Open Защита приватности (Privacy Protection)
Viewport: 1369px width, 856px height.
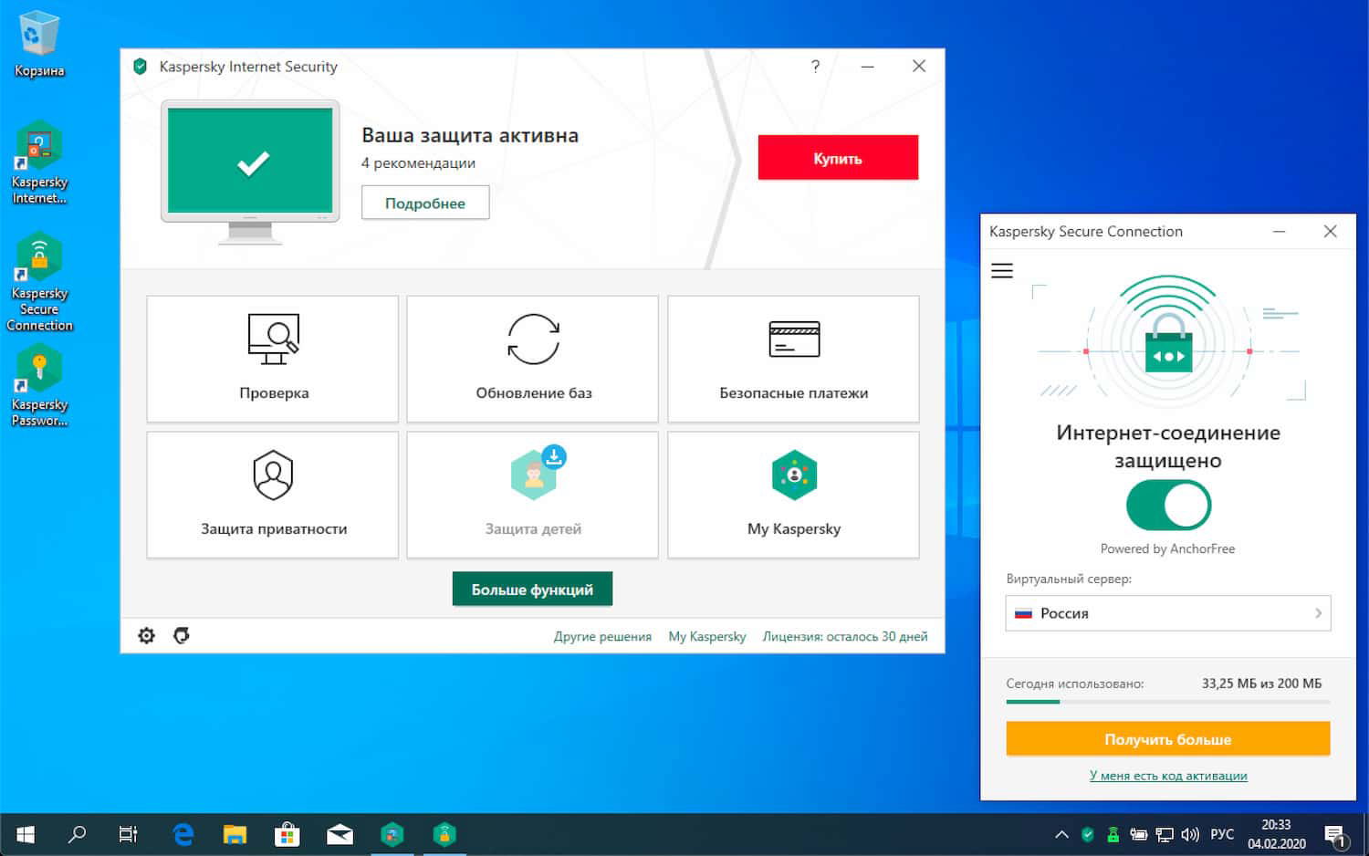(271, 494)
